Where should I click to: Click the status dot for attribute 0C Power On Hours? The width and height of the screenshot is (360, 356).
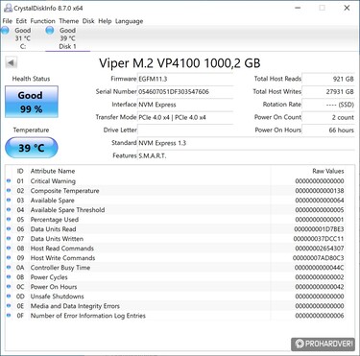pos(9,286)
